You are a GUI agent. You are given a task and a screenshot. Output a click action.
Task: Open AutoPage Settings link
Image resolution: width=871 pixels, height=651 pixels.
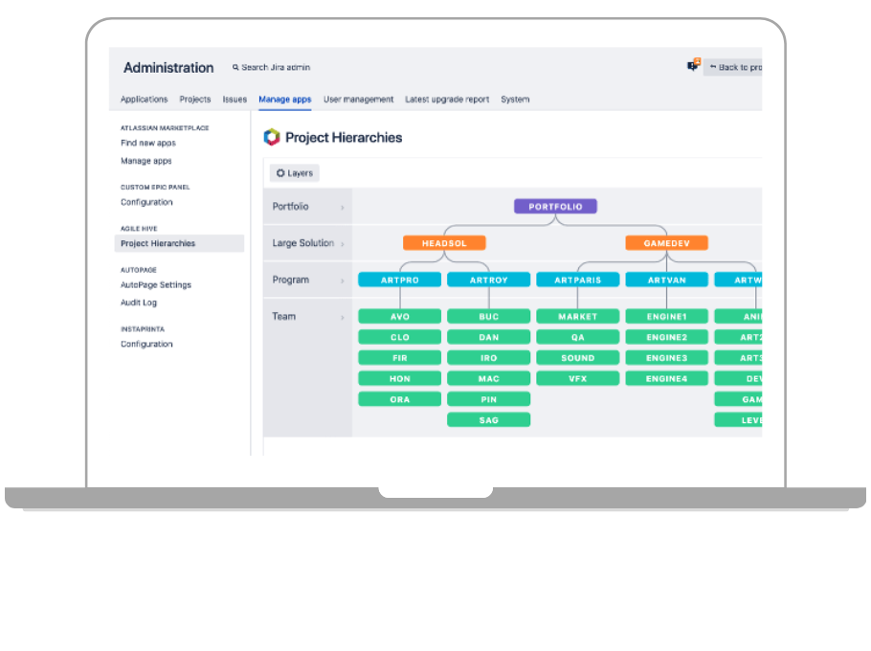pyautogui.click(x=156, y=285)
